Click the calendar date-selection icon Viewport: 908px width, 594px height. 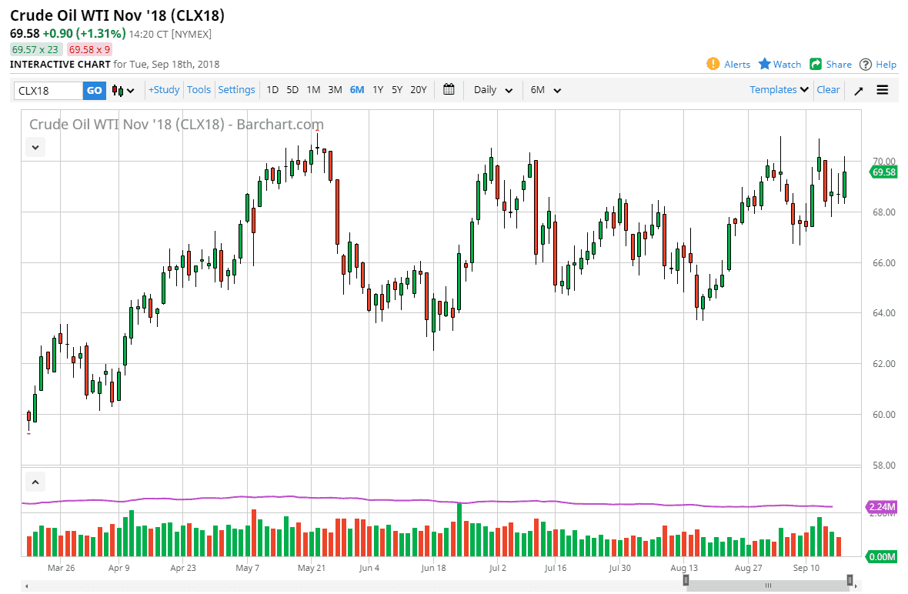449,90
